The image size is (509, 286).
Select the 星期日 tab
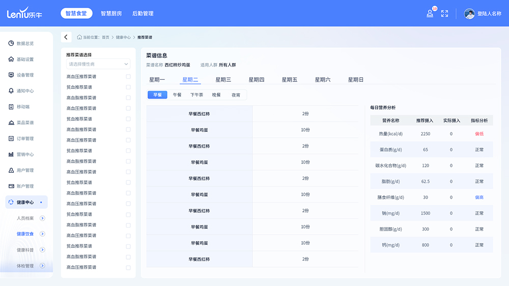click(x=356, y=80)
